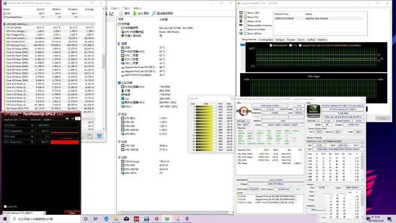This screenshot has width=396, height=223.
Task: Click the Close button in GPU-Z
Action: click(72, 213)
